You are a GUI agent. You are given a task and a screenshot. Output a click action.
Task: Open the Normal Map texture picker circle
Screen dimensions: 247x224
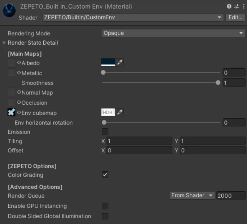(19, 92)
